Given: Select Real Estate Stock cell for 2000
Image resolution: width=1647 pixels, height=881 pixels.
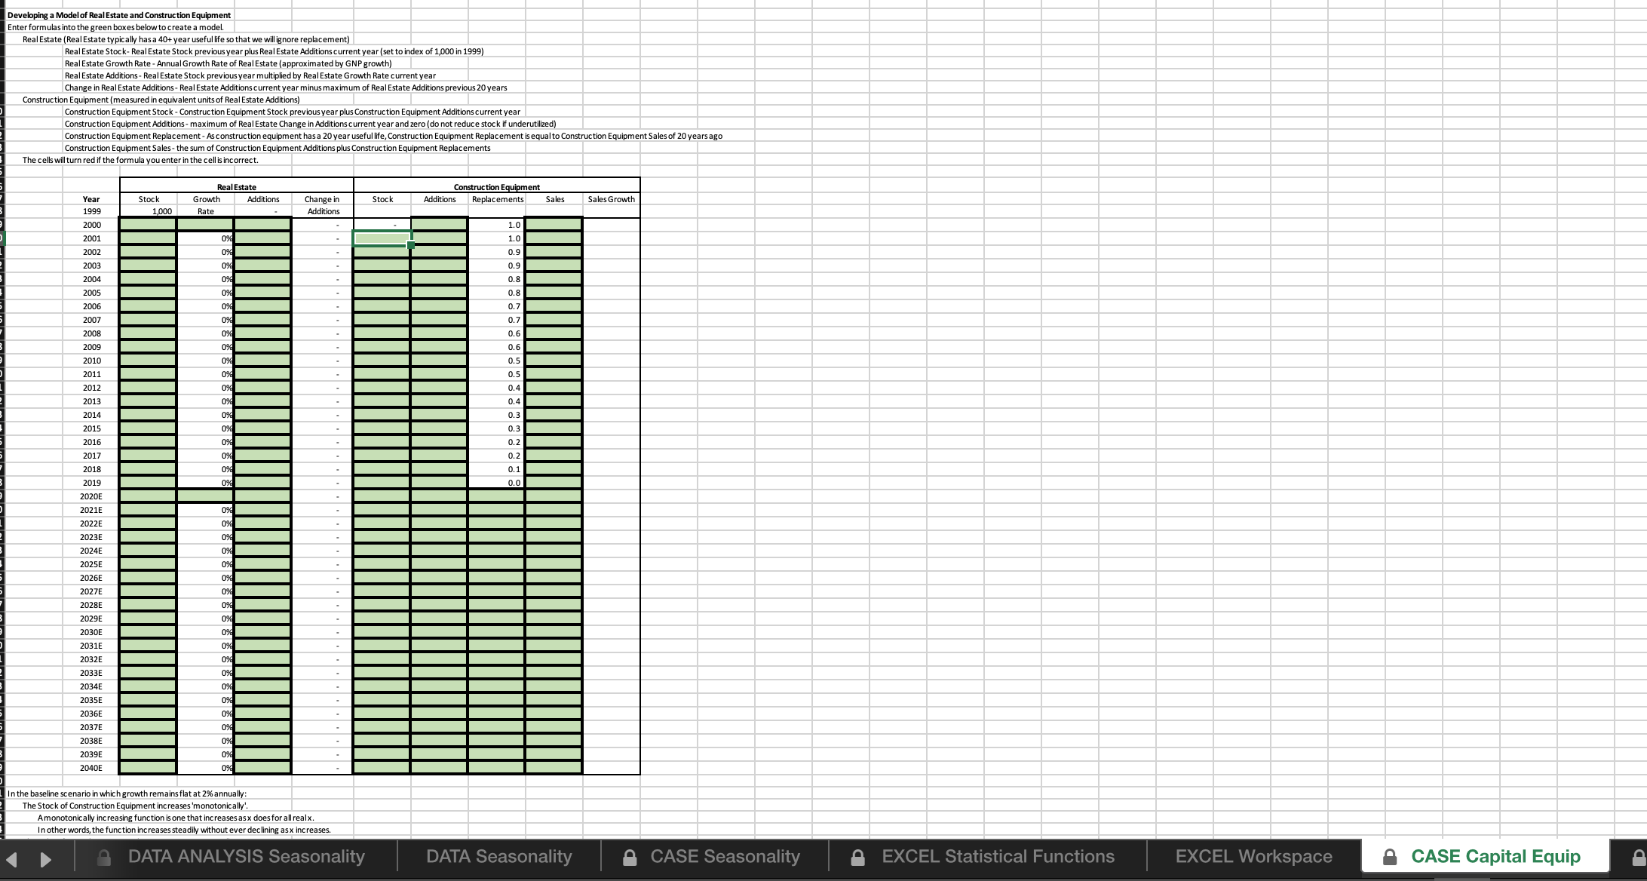Looking at the screenshot, I should click(x=148, y=225).
